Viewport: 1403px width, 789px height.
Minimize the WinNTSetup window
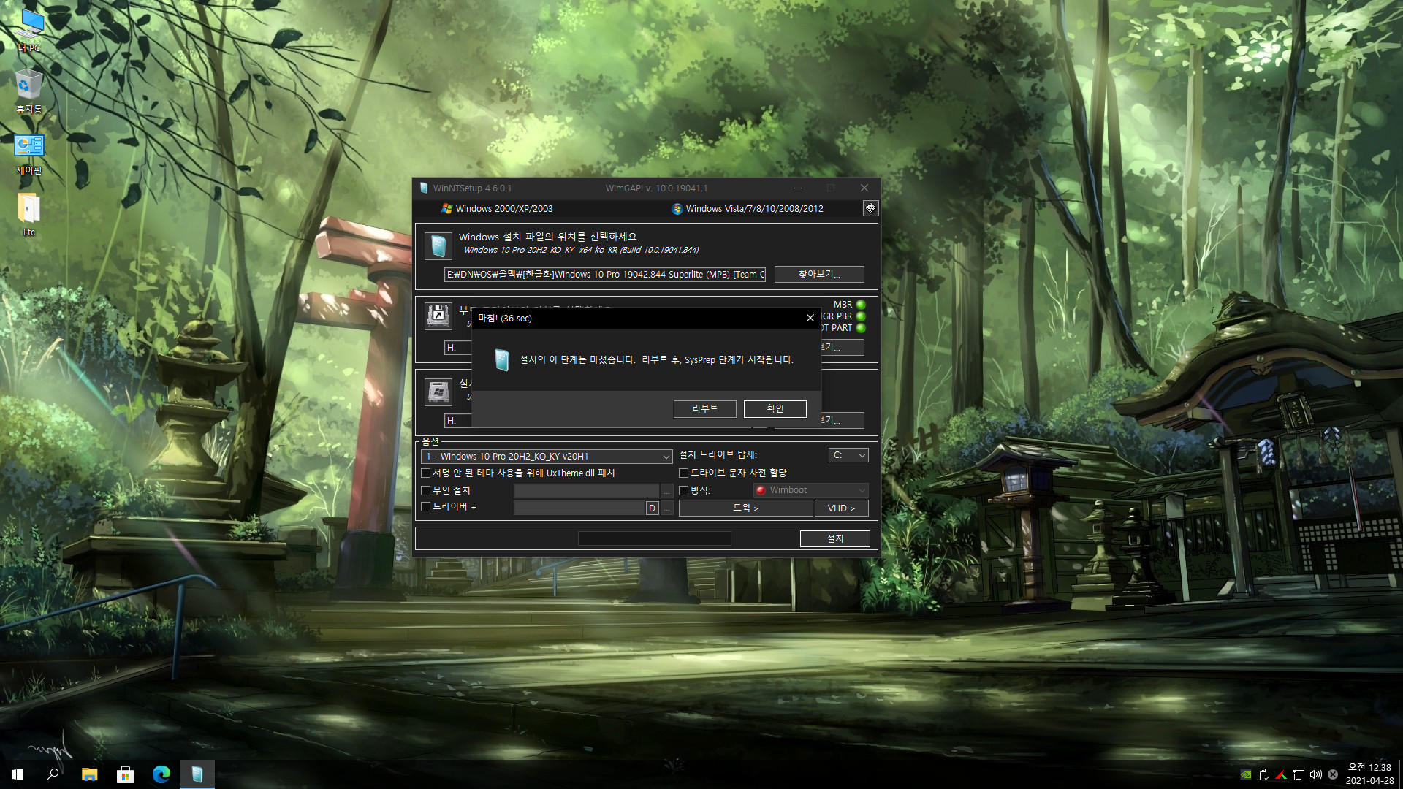click(798, 188)
